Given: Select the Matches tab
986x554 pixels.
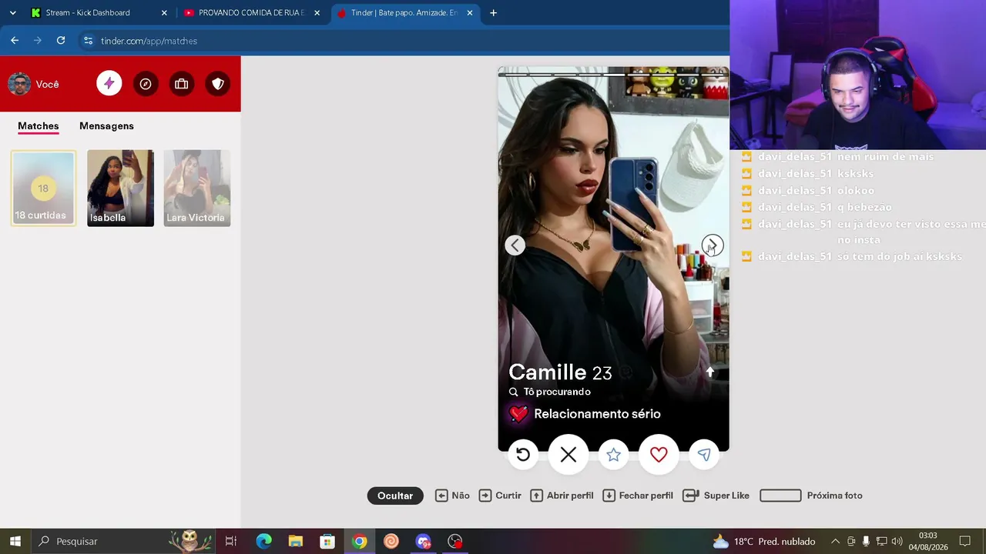Looking at the screenshot, I should pyautogui.click(x=39, y=126).
